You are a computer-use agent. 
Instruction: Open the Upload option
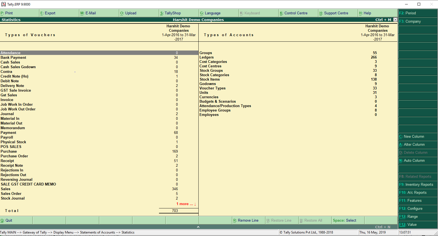[139, 13]
